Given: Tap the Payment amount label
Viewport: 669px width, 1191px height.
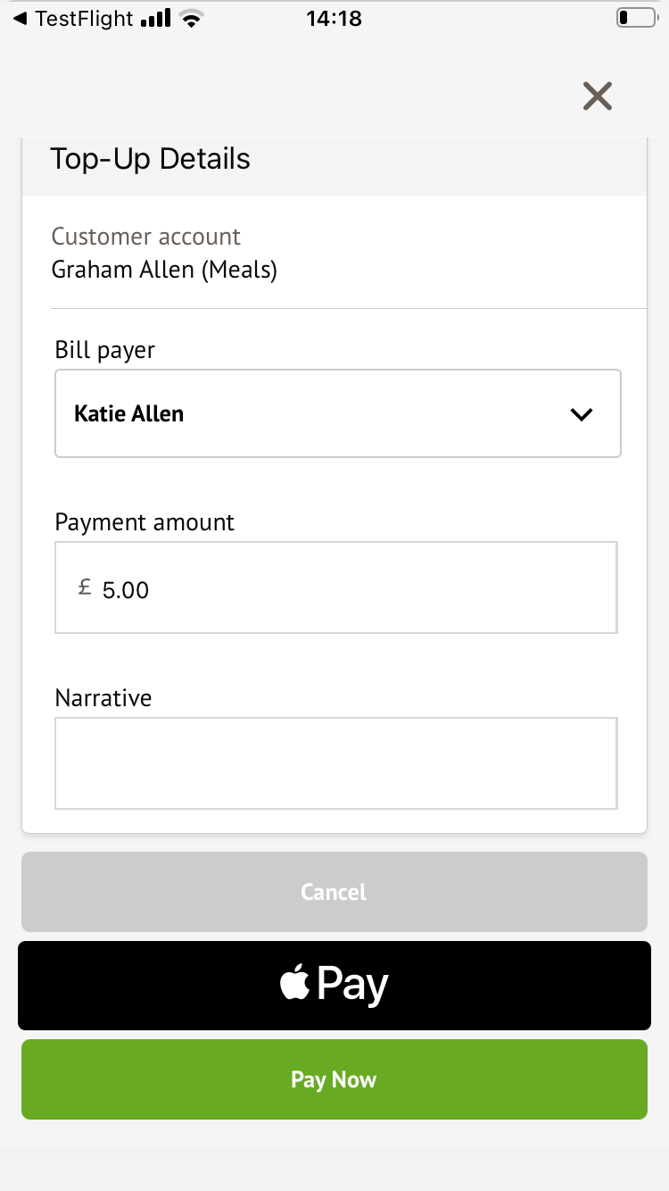Looking at the screenshot, I should click(145, 522).
